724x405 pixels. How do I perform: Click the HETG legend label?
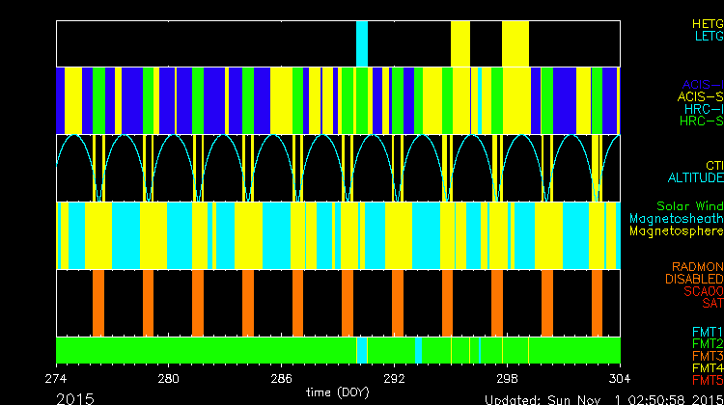point(707,22)
